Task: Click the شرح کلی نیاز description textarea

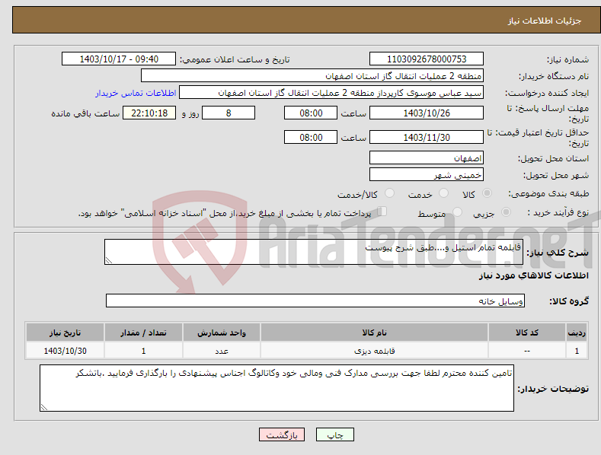Action: coord(314,252)
